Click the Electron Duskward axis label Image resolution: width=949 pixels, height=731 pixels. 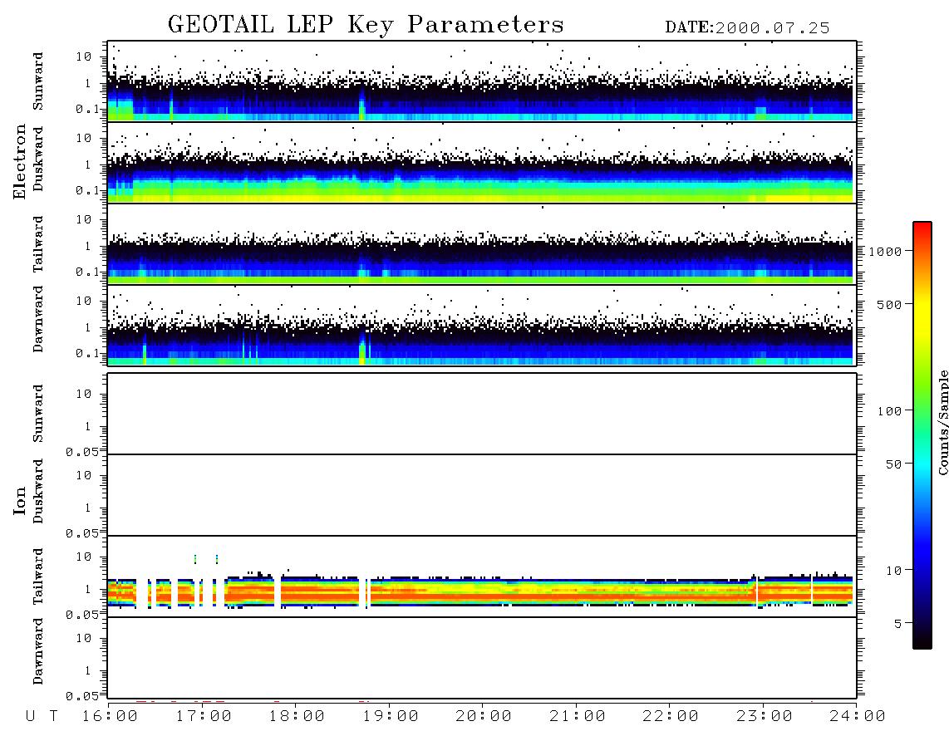38,159
